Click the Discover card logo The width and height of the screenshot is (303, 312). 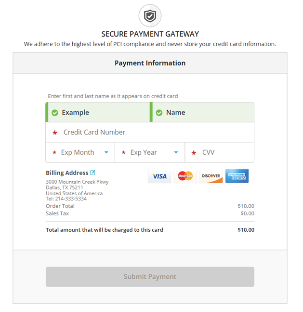click(x=211, y=176)
